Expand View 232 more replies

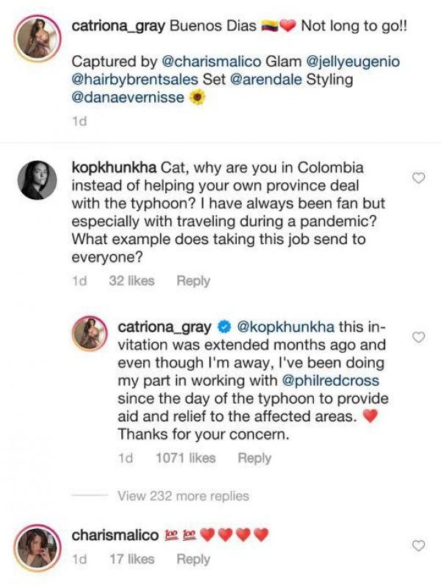[183, 495]
